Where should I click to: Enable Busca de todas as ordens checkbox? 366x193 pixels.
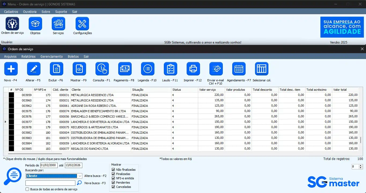(27, 189)
